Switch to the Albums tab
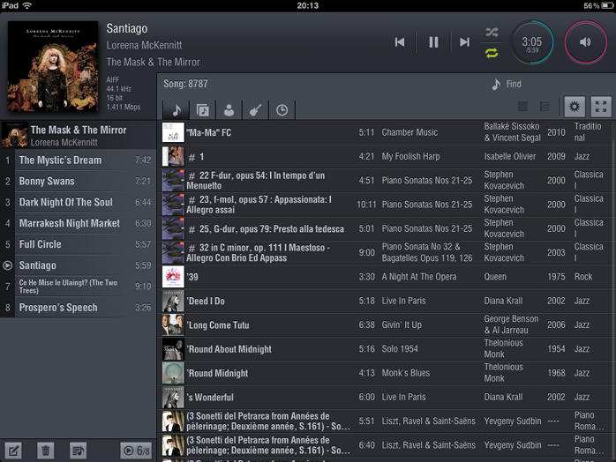 point(203,110)
